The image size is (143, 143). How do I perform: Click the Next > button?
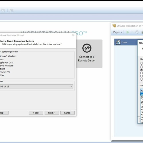pyautogui.click(x=51, y=113)
